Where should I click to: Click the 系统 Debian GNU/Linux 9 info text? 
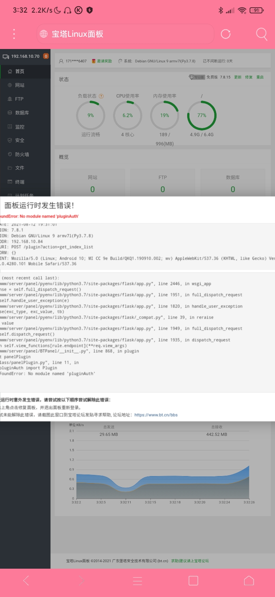point(160,61)
